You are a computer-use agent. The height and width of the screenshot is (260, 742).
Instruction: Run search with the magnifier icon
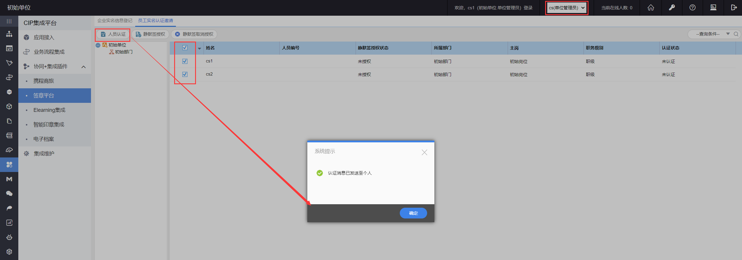736,34
